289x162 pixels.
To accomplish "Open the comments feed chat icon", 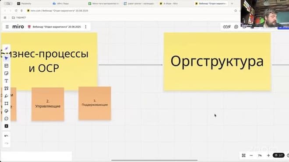I will (236, 27).
